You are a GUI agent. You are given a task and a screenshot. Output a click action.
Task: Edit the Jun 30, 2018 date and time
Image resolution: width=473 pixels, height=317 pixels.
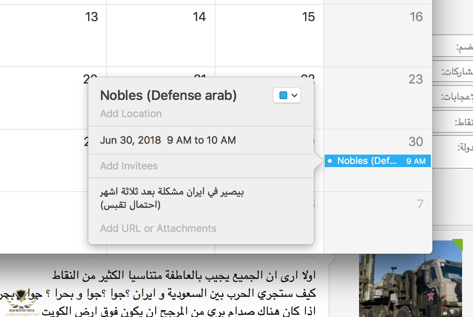tap(168, 140)
